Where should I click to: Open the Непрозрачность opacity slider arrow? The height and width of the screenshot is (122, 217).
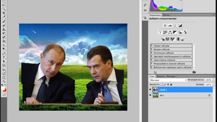(213, 80)
